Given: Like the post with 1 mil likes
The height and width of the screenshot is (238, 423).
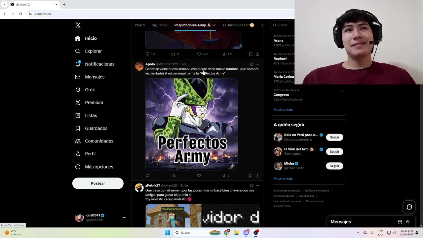Looking at the screenshot, I should click(202, 54).
